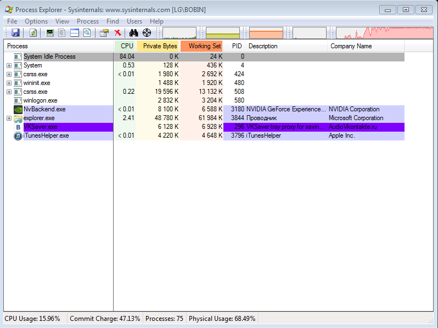
Task: Click the Проводник description cell
Action: (261, 118)
